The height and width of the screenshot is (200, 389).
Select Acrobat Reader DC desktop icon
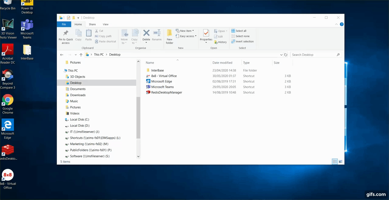pos(8,54)
